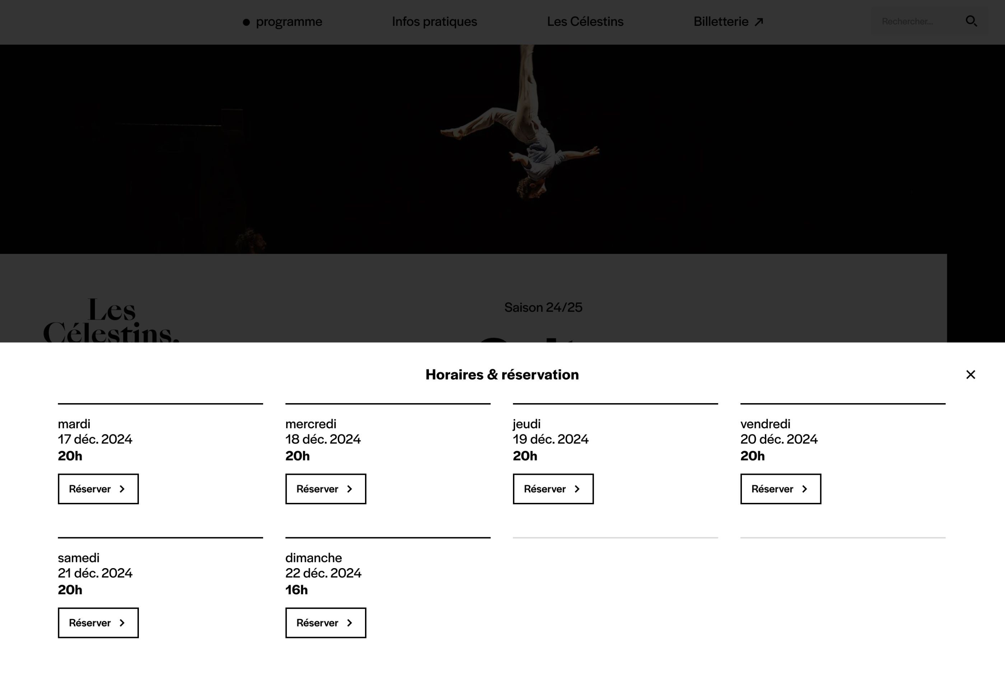Click the chevron in the 19 déc. Réserver button

577,489
